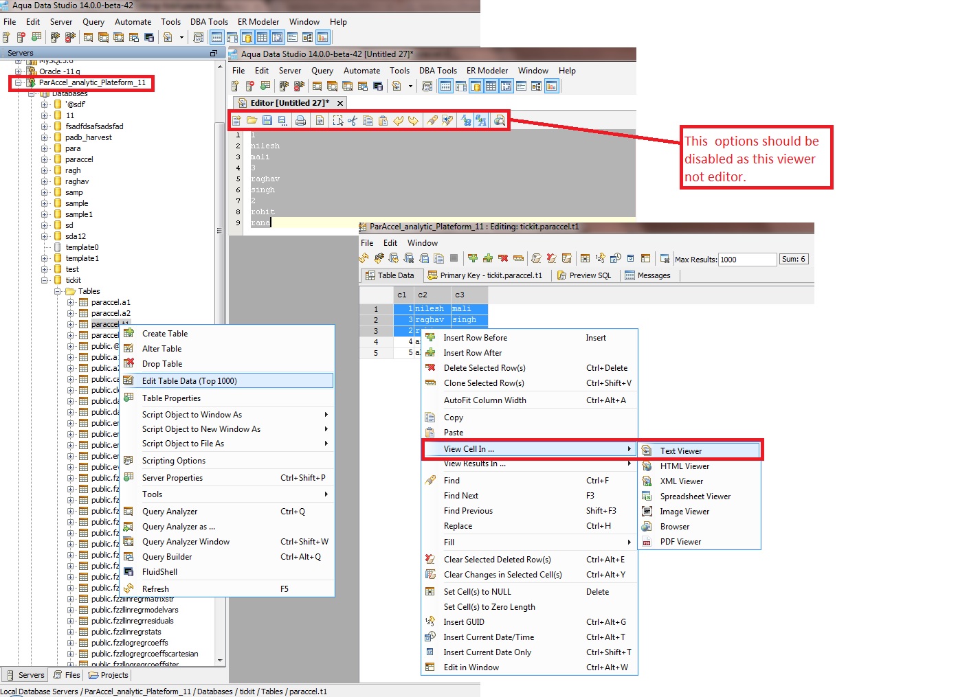Screen dimensions: 958x697
Task: Click the c3 column header
Action: (x=469, y=295)
